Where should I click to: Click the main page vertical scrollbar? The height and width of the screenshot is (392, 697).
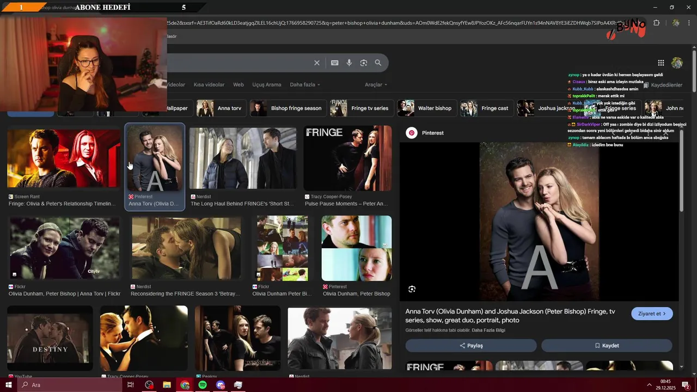694,71
